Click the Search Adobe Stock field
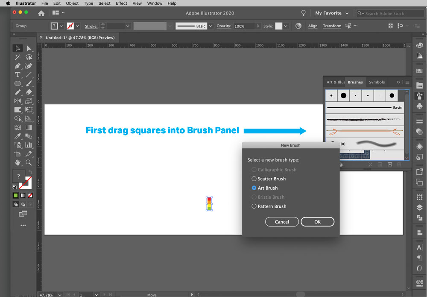The width and height of the screenshot is (427, 297). (x=390, y=13)
